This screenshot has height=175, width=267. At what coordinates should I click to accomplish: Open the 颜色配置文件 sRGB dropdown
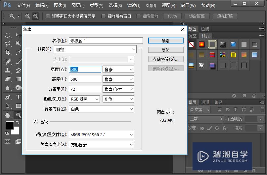(102, 135)
